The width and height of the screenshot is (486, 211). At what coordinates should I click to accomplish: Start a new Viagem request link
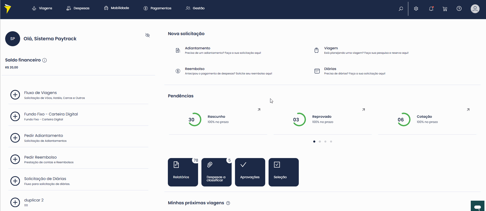[x=366, y=50]
